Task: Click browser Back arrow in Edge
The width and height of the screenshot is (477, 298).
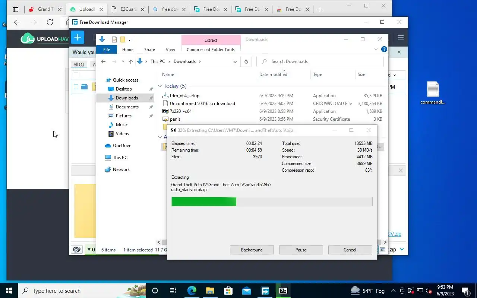Action: click(17, 22)
